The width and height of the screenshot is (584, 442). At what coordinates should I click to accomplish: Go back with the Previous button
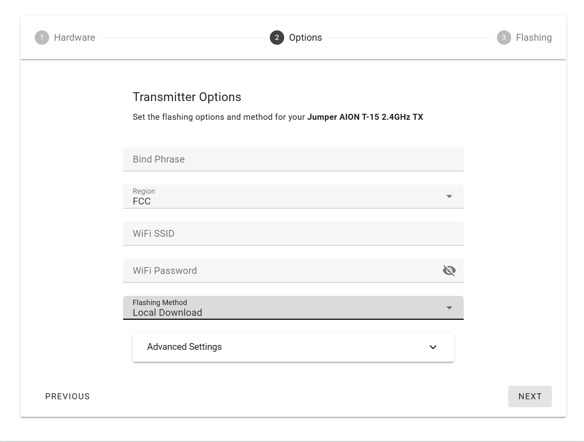68,396
